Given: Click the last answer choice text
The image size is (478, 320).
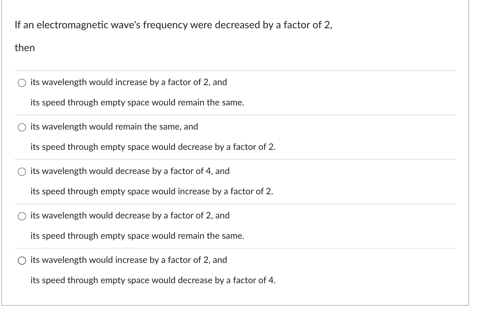Looking at the screenshot, I should tap(128, 260).
